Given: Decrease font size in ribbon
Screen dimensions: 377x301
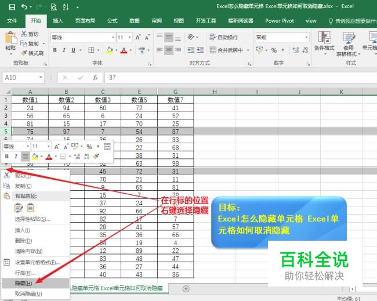Looking at the screenshot, I should (147, 38).
